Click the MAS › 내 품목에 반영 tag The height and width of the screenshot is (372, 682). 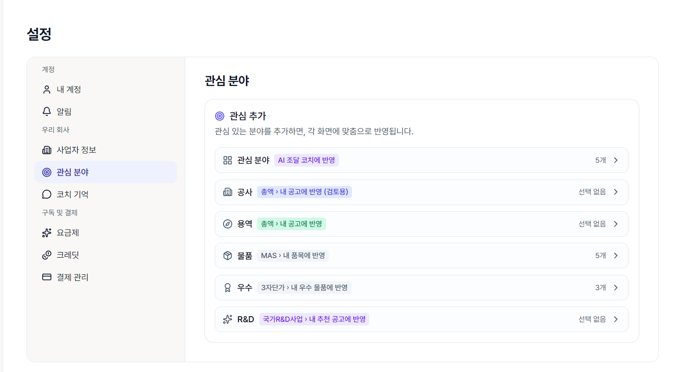293,255
